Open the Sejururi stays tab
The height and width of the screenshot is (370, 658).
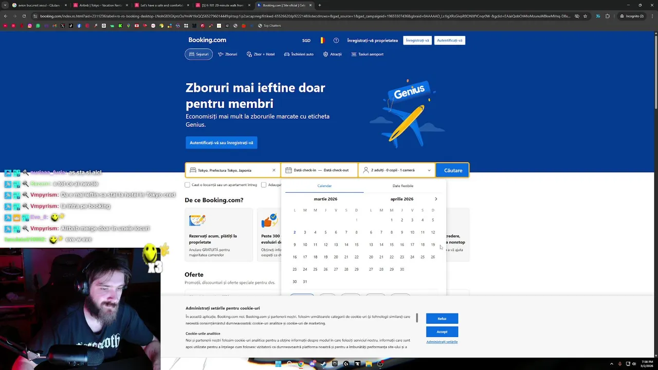(x=199, y=54)
